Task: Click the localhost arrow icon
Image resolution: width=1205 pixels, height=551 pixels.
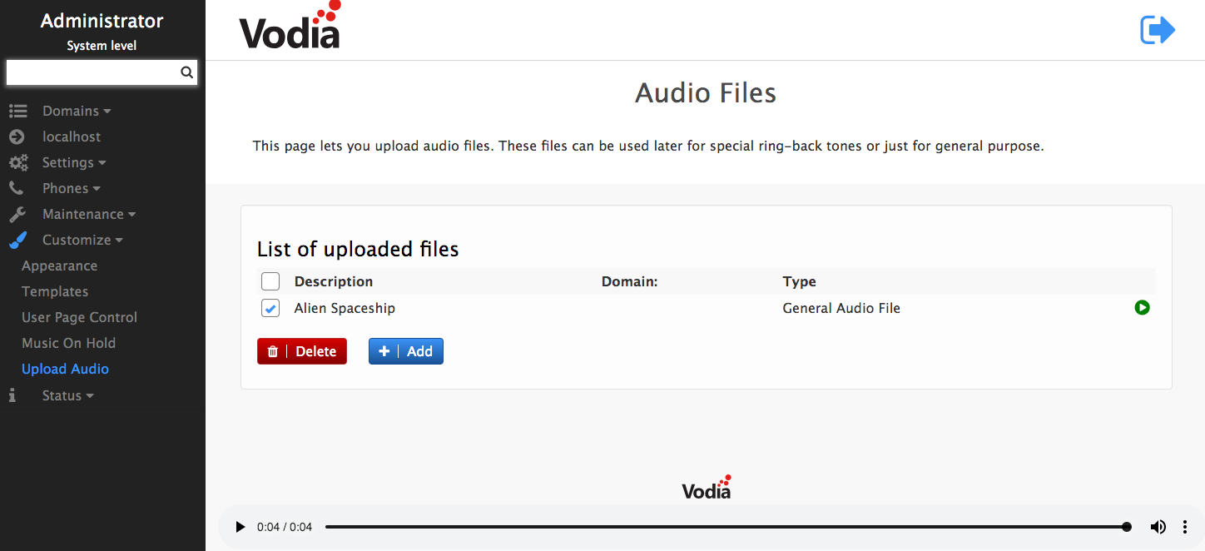Action: pyautogui.click(x=17, y=137)
